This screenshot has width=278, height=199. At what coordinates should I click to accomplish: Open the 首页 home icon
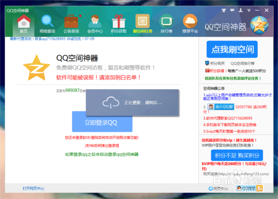point(24,24)
